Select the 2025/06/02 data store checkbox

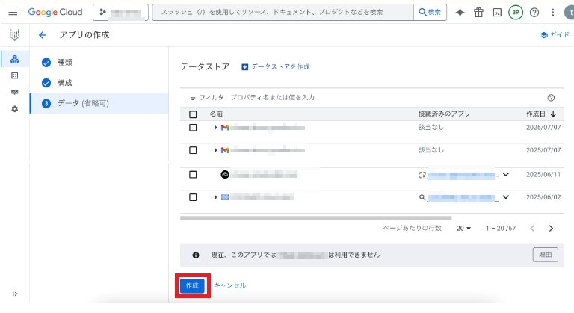[193, 197]
